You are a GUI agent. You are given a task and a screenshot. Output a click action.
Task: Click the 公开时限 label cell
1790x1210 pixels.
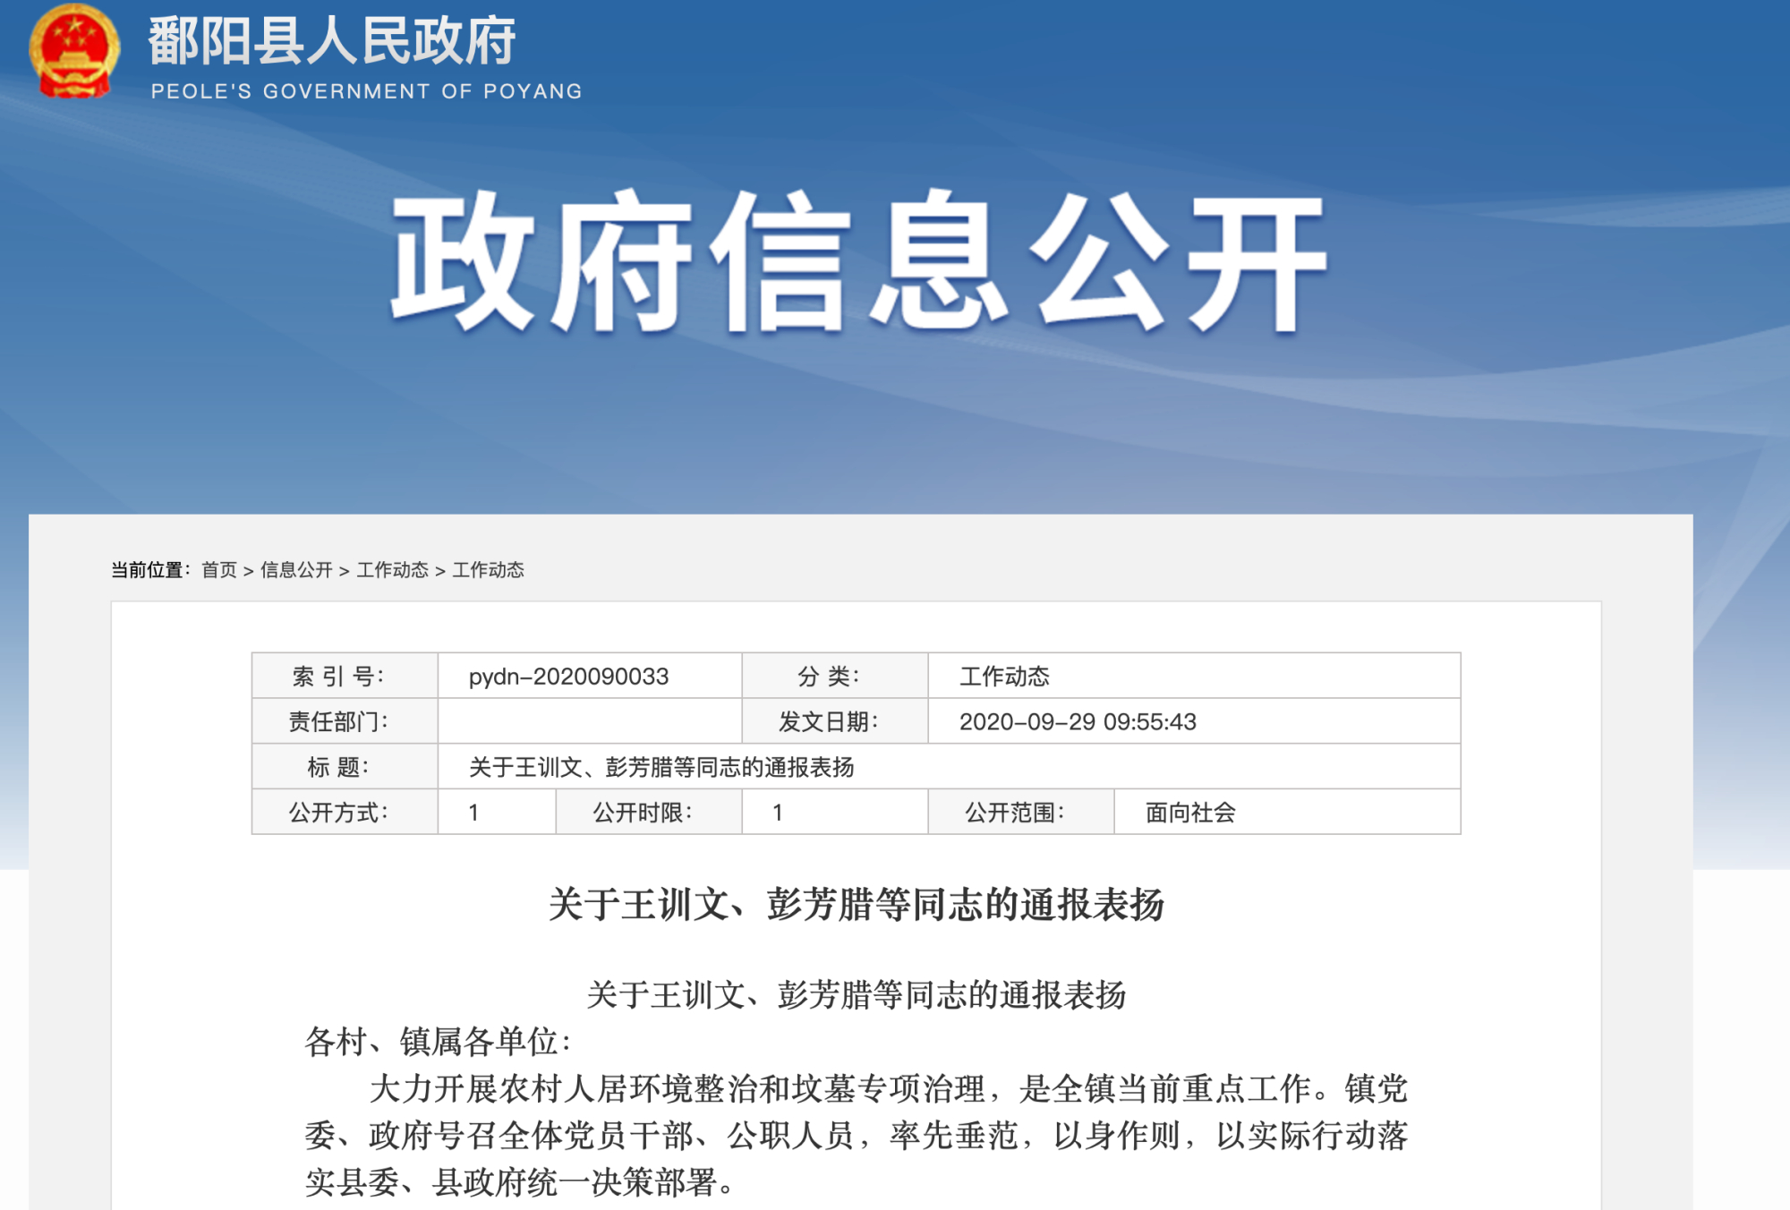tap(649, 813)
